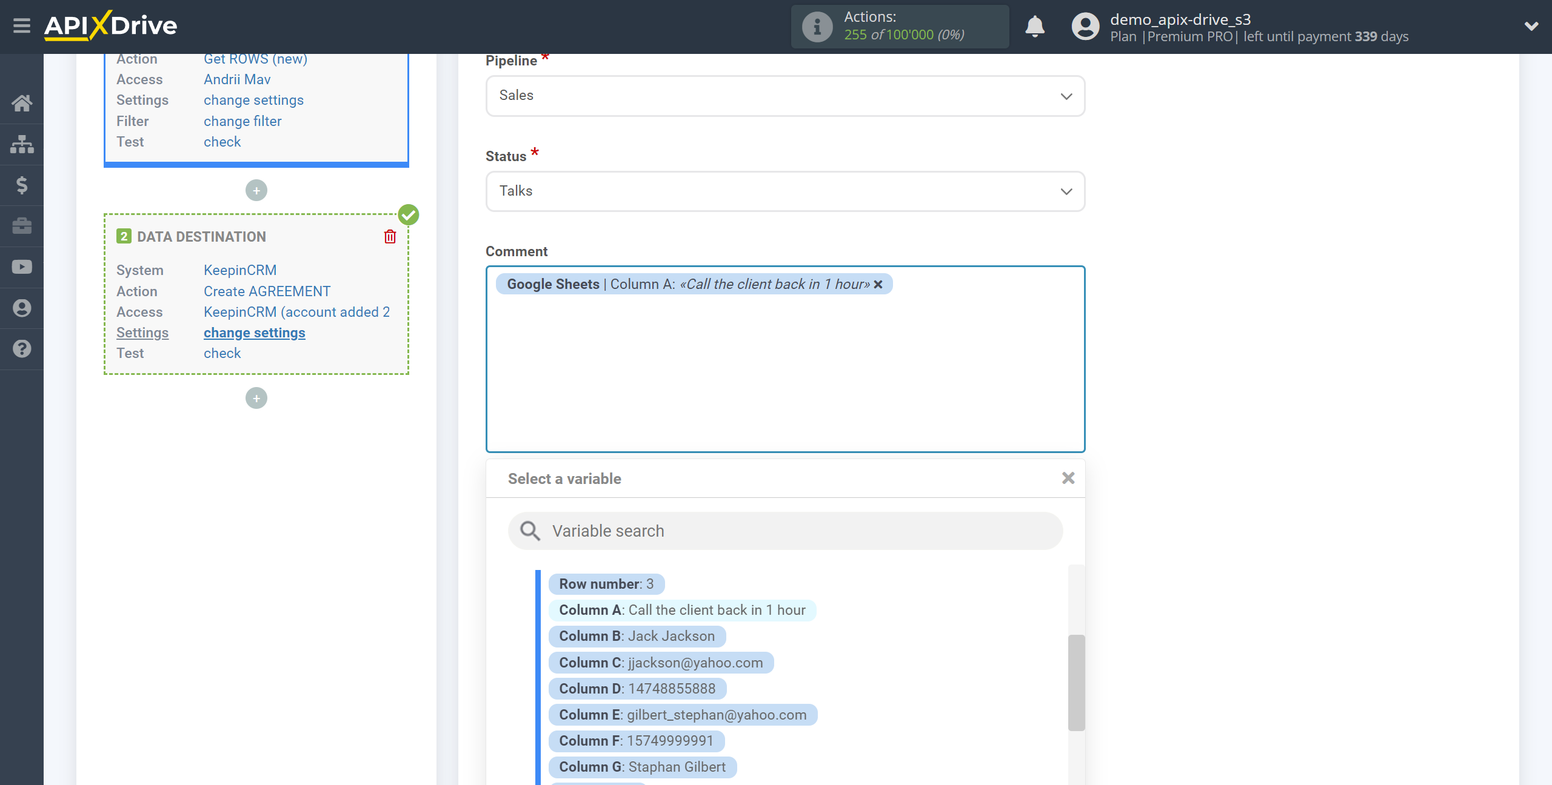
Task: Click destination change settings link
Action: [x=254, y=333]
